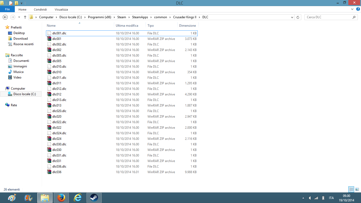This screenshot has width=361, height=203.
Task: Switch to large icons view
Action: click(x=357, y=189)
